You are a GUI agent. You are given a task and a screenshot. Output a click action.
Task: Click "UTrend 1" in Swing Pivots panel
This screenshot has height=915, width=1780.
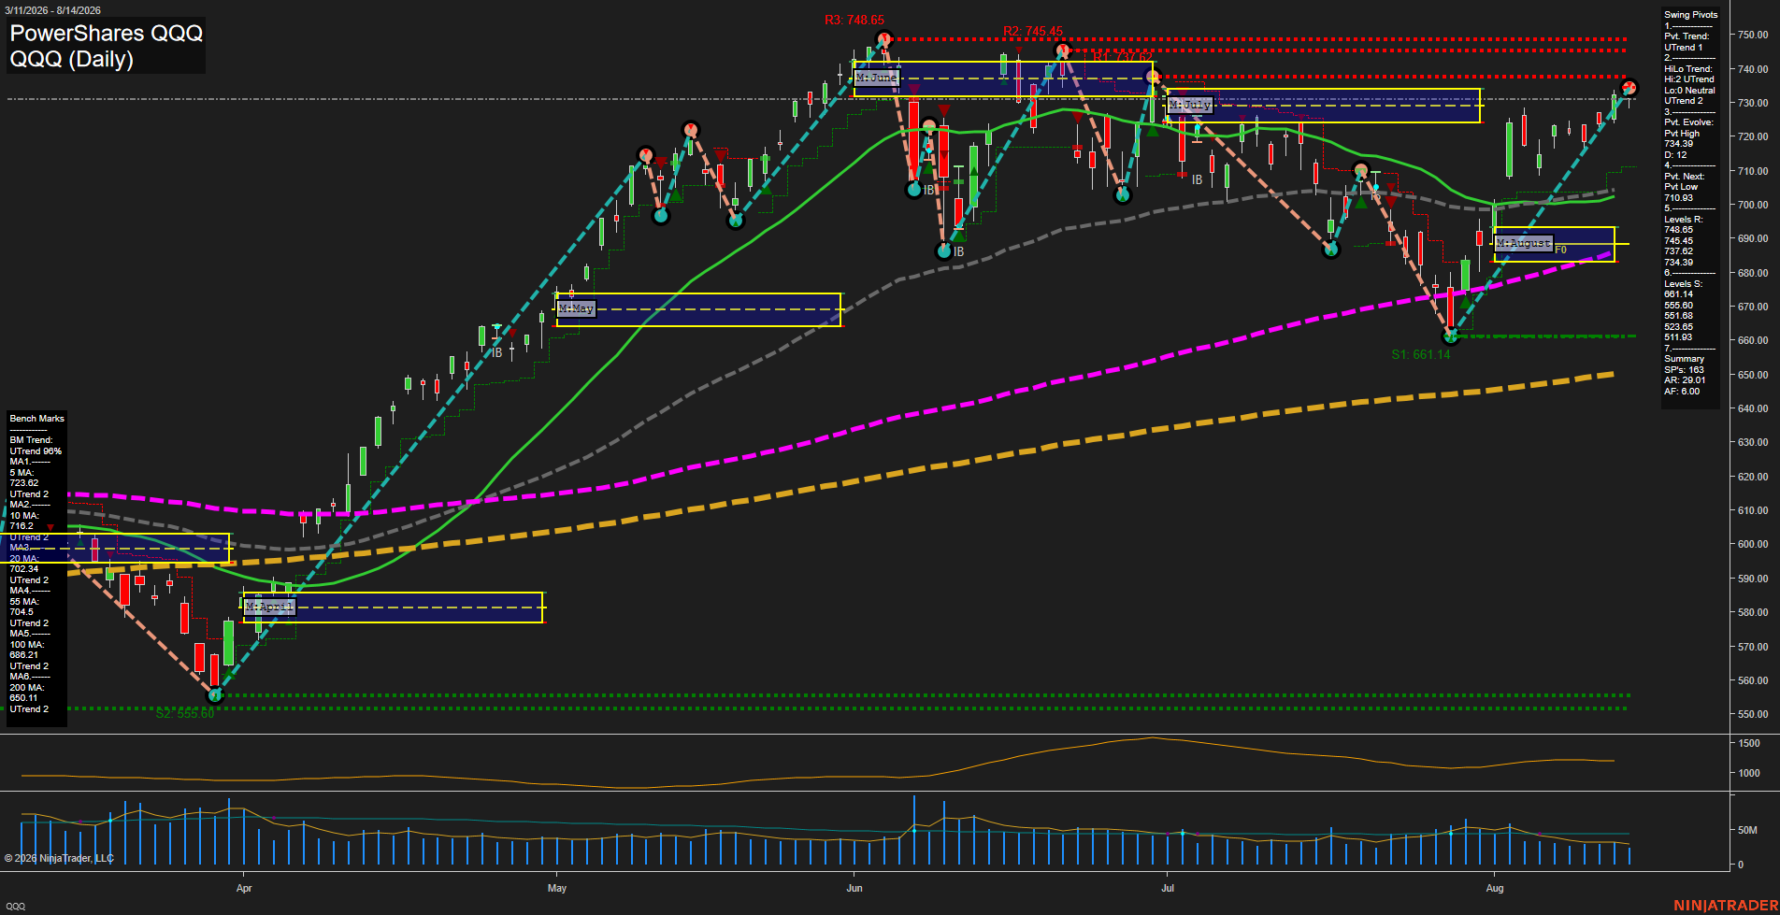[x=1683, y=48]
